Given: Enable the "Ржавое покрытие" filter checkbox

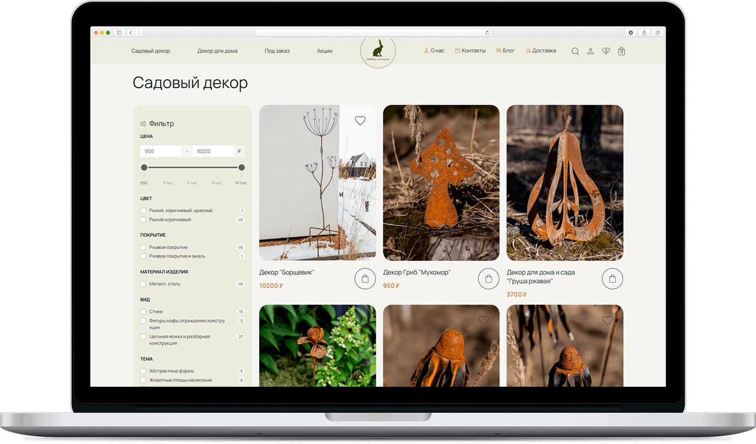Looking at the screenshot, I should point(143,247).
